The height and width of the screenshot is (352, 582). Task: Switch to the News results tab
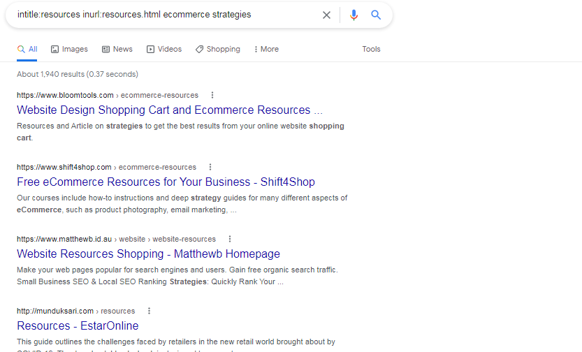117,49
